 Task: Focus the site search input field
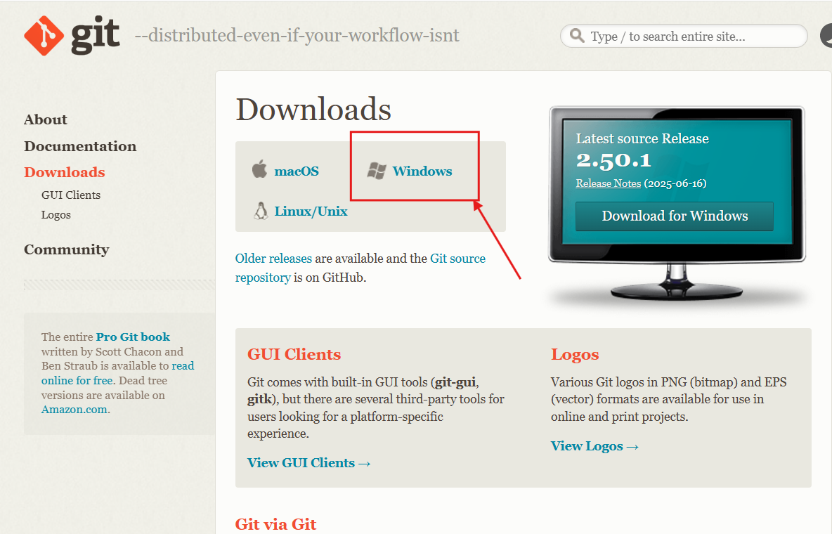point(684,36)
